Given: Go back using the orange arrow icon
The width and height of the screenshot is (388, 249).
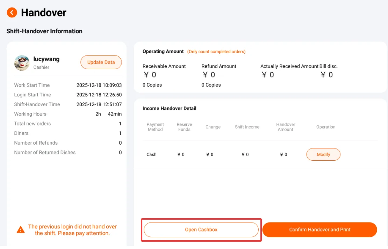Looking at the screenshot, I should (12, 12).
